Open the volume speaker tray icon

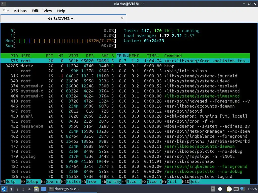click(220, 189)
